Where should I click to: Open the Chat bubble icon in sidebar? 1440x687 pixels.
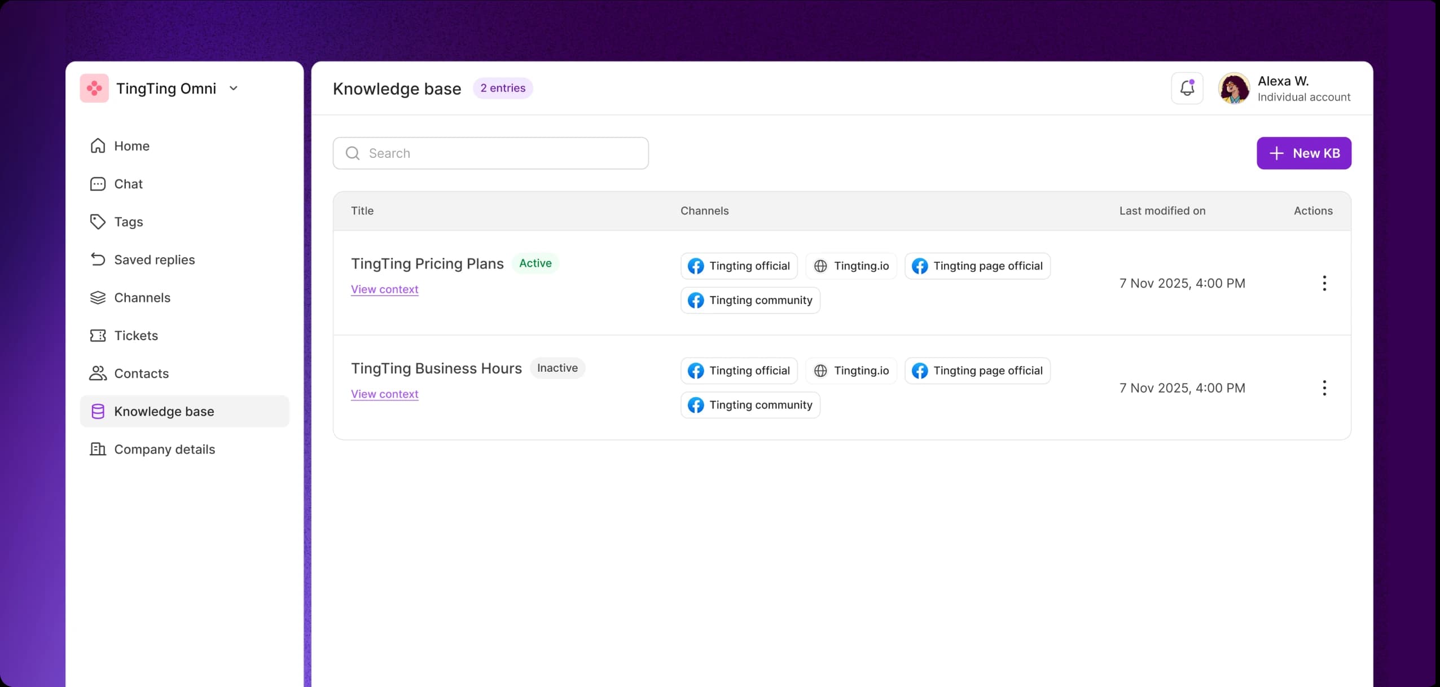point(98,184)
